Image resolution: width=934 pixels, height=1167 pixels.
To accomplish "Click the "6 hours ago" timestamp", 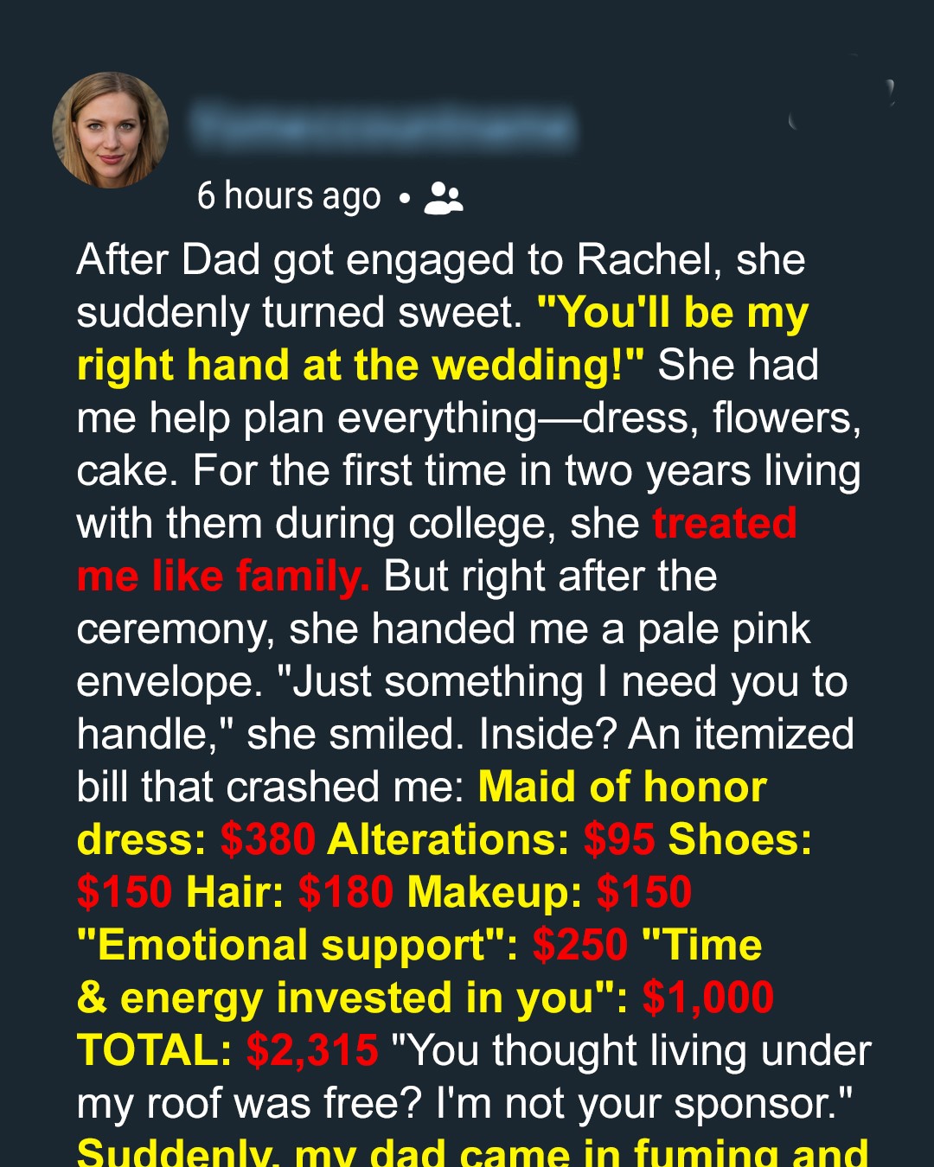I will 289,196.
